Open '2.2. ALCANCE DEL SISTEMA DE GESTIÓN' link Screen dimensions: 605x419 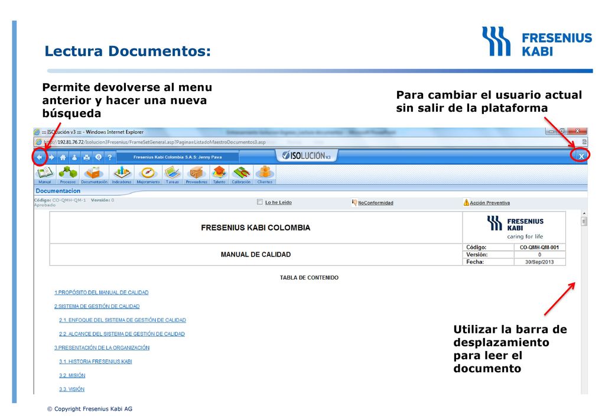tap(122, 334)
